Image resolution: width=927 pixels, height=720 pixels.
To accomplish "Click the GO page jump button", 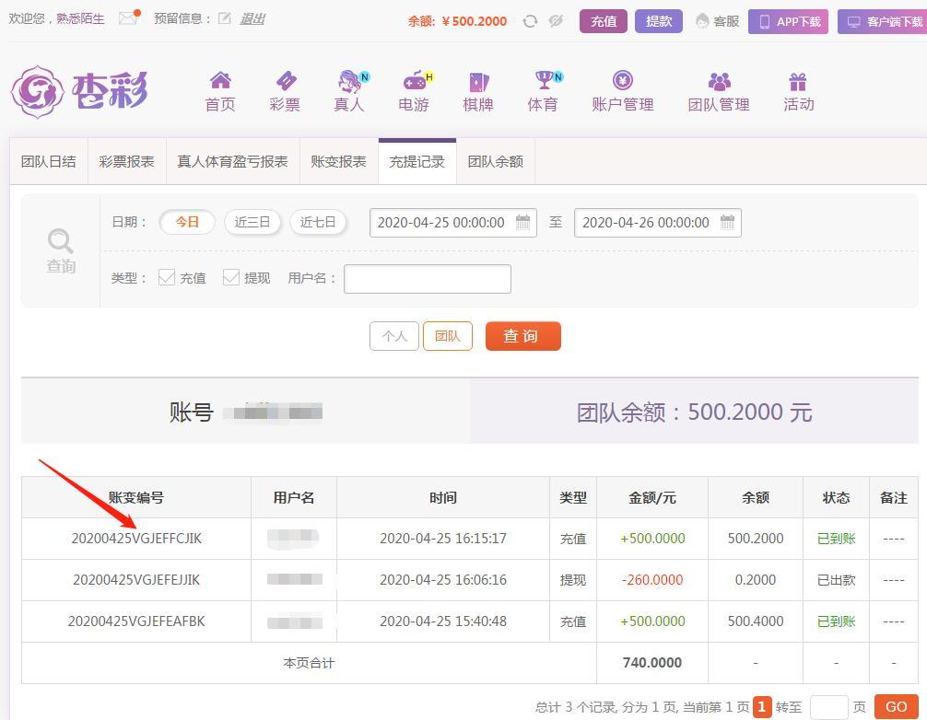I will 896,706.
